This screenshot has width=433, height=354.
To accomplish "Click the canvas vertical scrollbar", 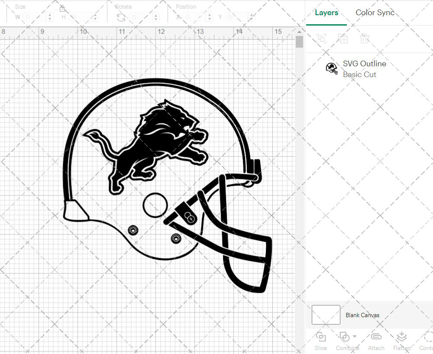I will [x=299, y=41].
